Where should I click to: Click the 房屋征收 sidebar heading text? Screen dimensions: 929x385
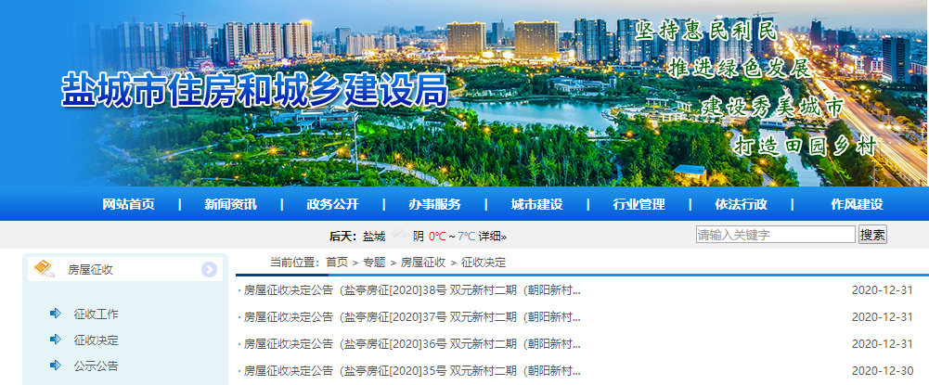pos(90,270)
